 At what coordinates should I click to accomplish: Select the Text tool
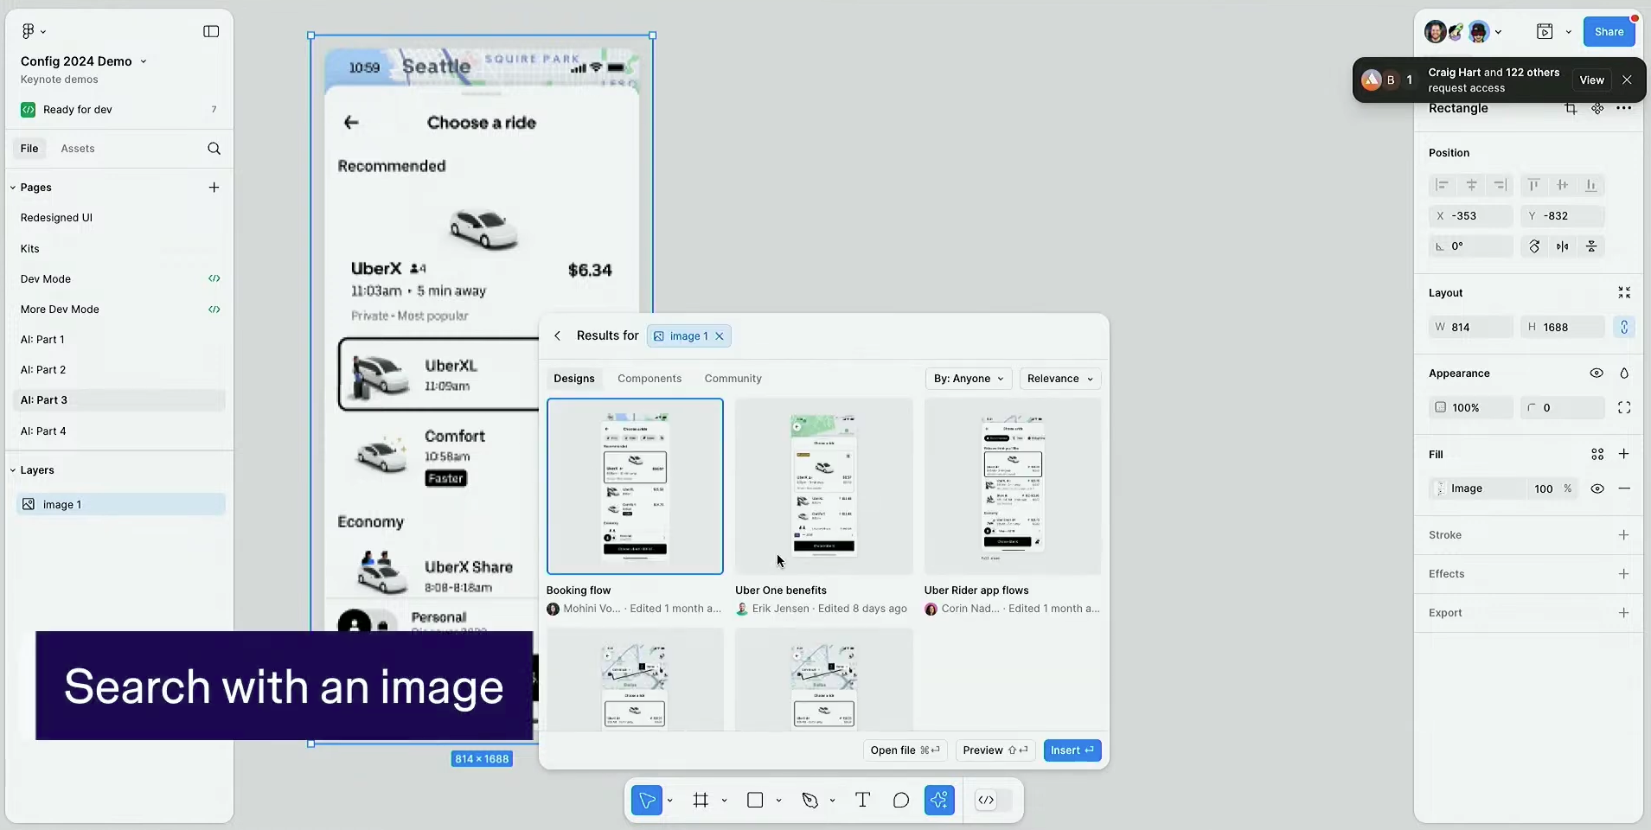[x=862, y=801]
